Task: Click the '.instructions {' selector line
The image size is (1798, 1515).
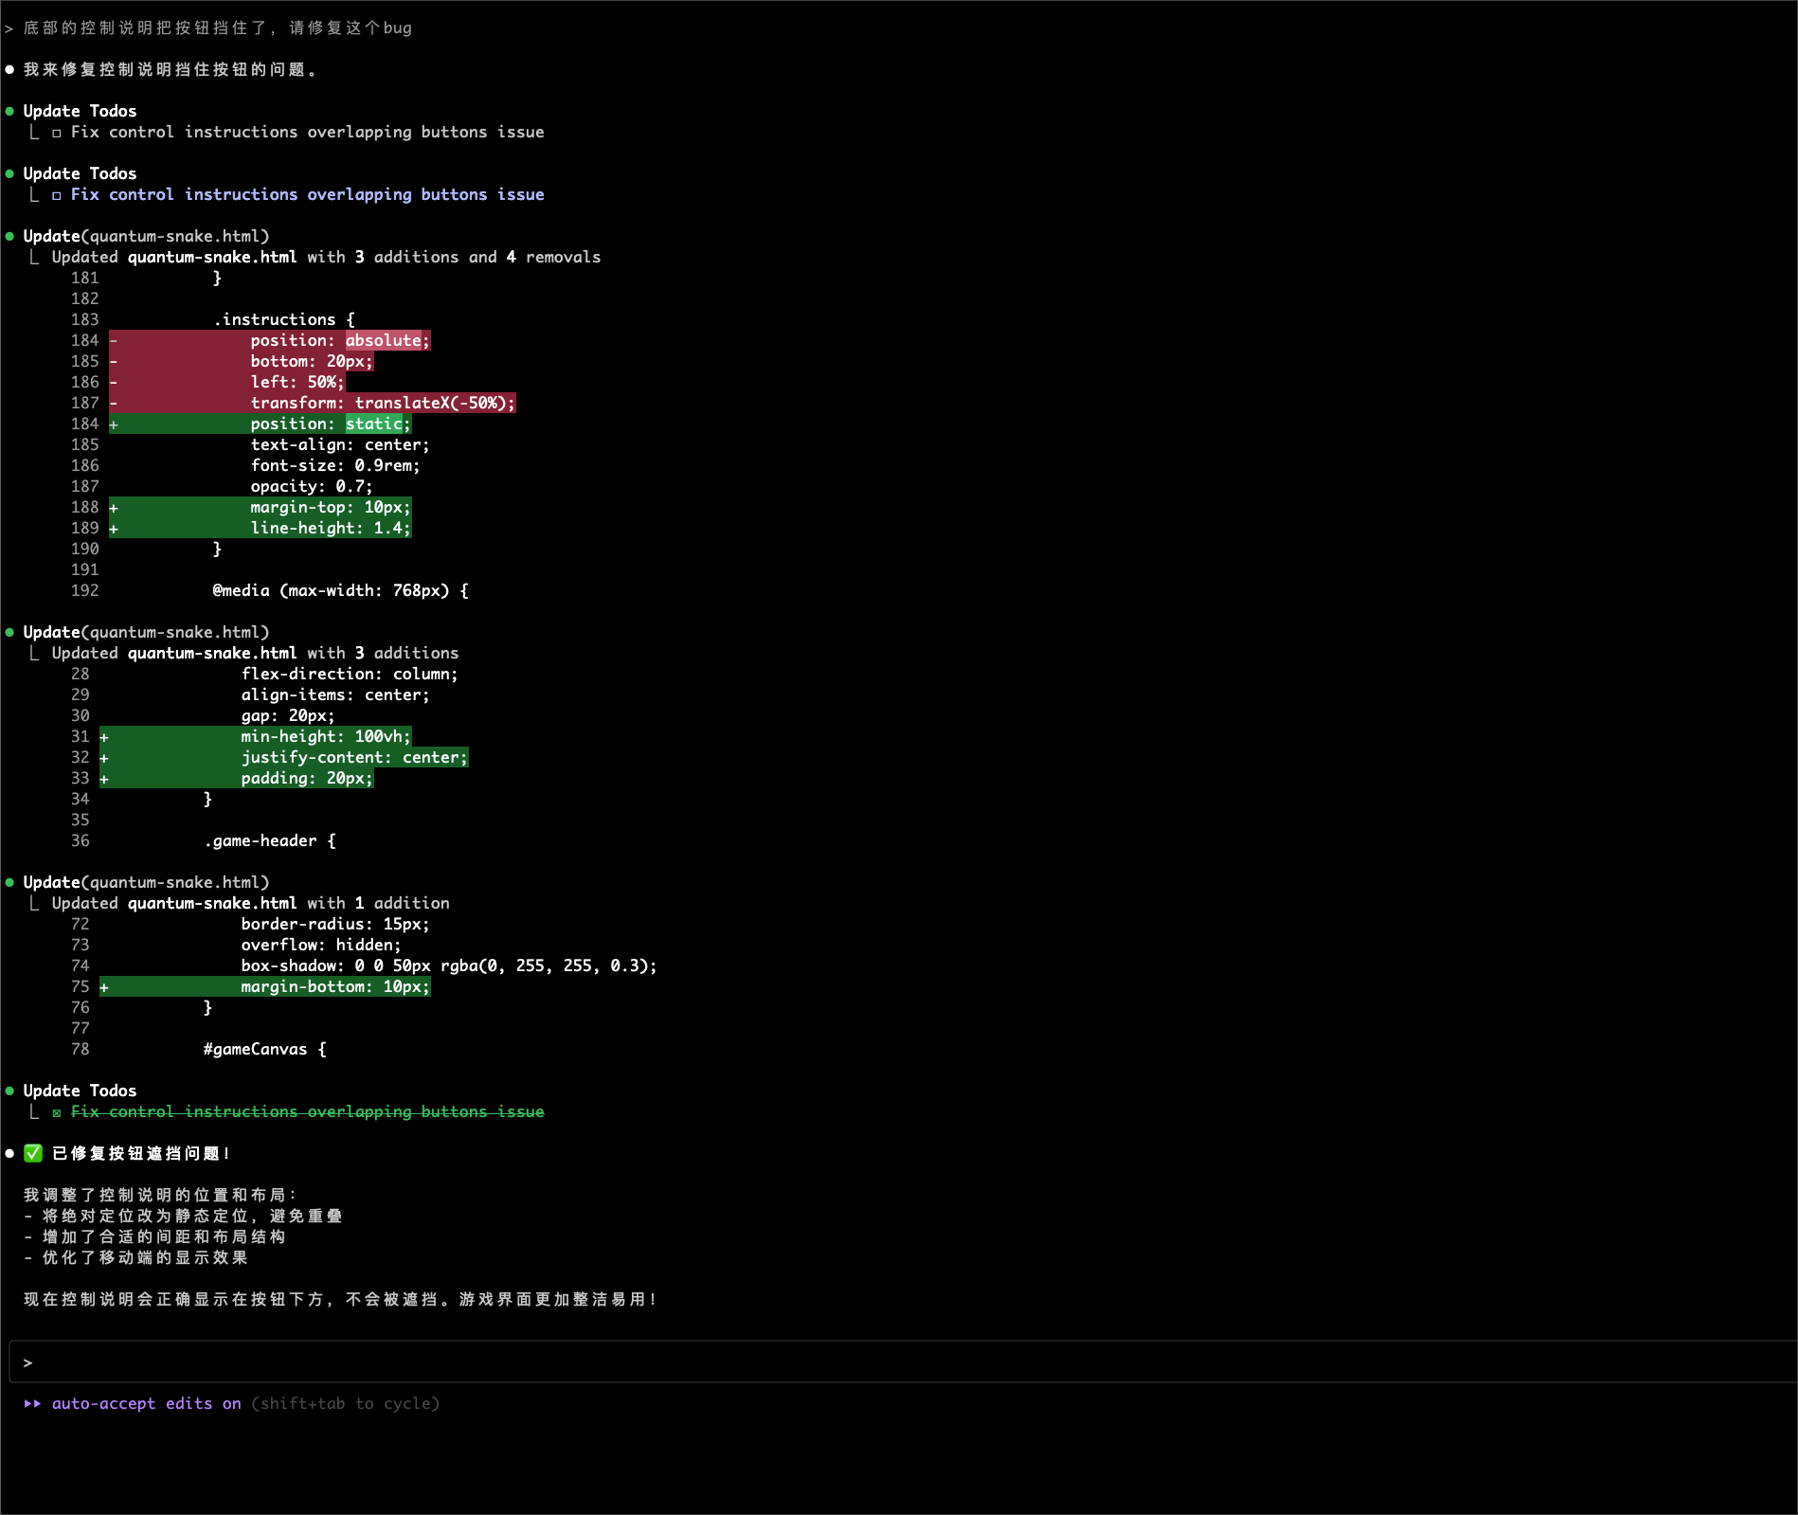Action: [283, 319]
